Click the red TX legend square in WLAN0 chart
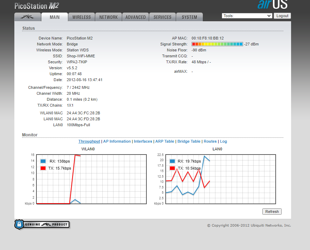310x250 pixels. click(43, 168)
